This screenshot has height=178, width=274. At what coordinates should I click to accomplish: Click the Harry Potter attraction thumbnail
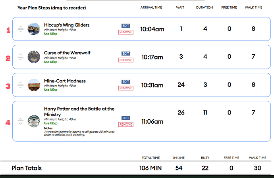pyautogui.click(x=34, y=121)
